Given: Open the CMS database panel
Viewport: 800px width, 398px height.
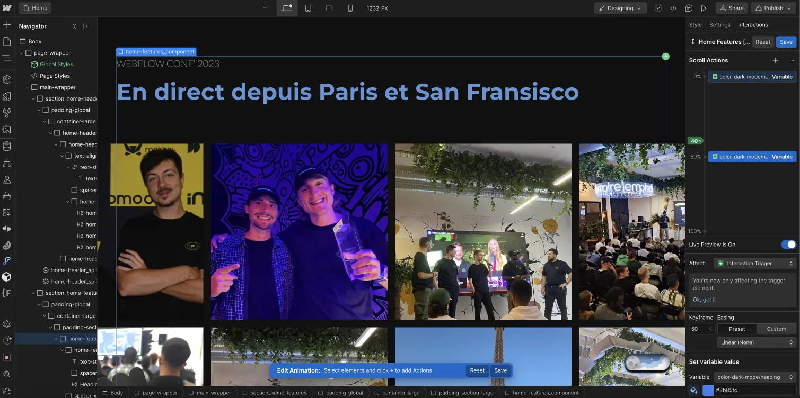Looking at the screenshot, I should [x=7, y=146].
